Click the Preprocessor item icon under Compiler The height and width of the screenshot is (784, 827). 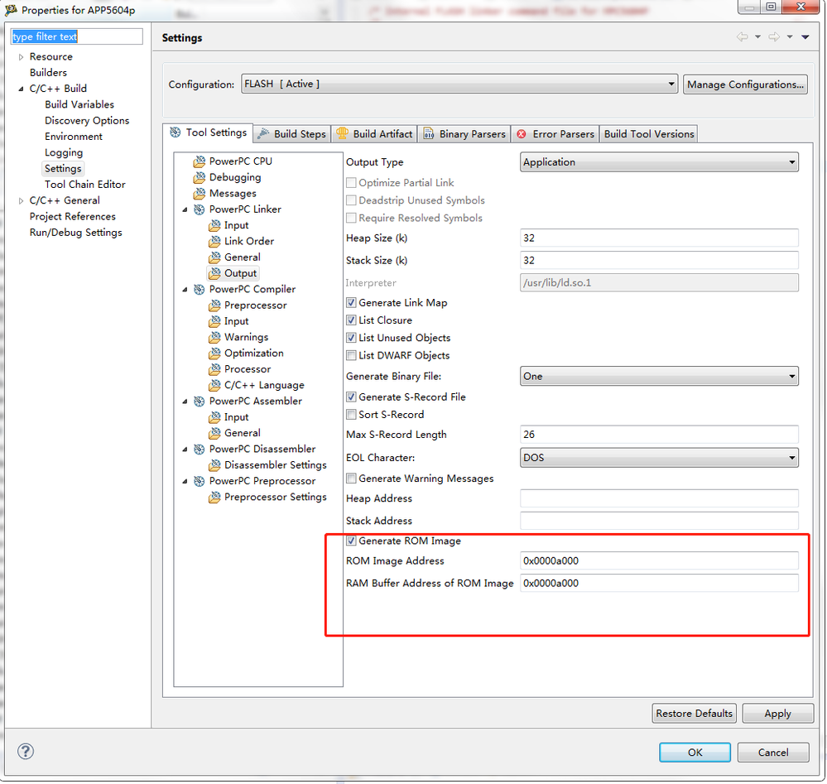pos(214,305)
